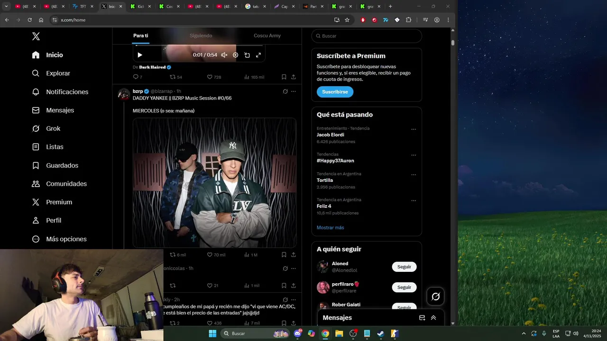Open the #Happy37Auron trend

(x=335, y=161)
